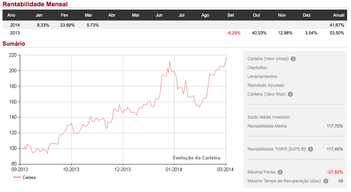Click the -27,83% Máxima Perda value
This screenshot has width=351, height=192.
pyautogui.click(x=335, y=172)
